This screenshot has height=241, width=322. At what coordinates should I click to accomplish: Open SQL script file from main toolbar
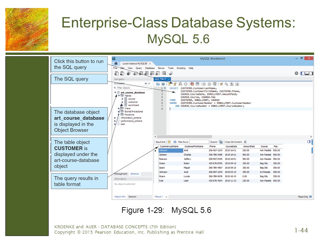[122, 73]
